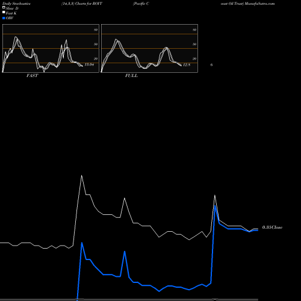Select the 'Fast K' legend label
The width and height of the screenshot is (301, 301).
tap(11, 13)
